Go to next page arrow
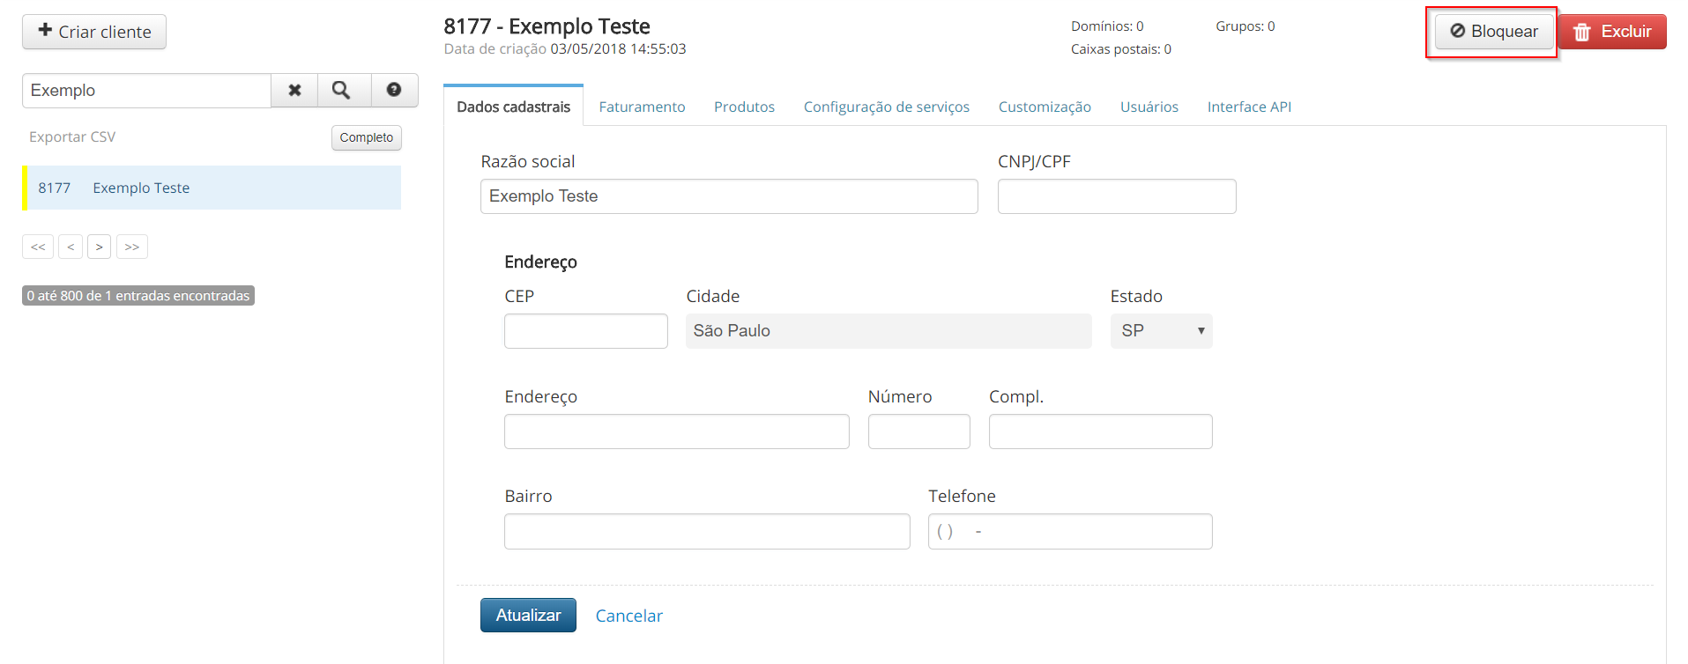The width and height of the screenshot is (1688, 664). (x=100, y=247)
